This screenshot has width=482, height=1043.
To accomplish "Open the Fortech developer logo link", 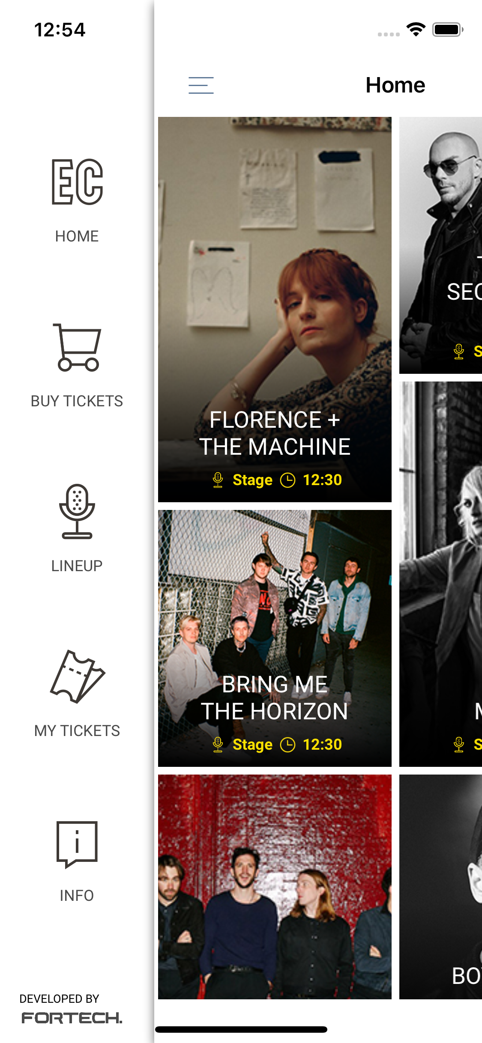I will click(x=72, y=1018).
